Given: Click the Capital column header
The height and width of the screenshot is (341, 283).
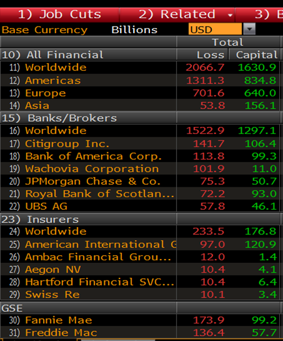Looking at the screenshot, I should point(257,55).
